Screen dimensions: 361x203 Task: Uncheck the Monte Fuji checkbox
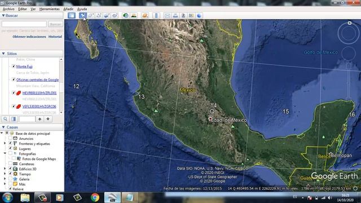click(x=14, y=67)
